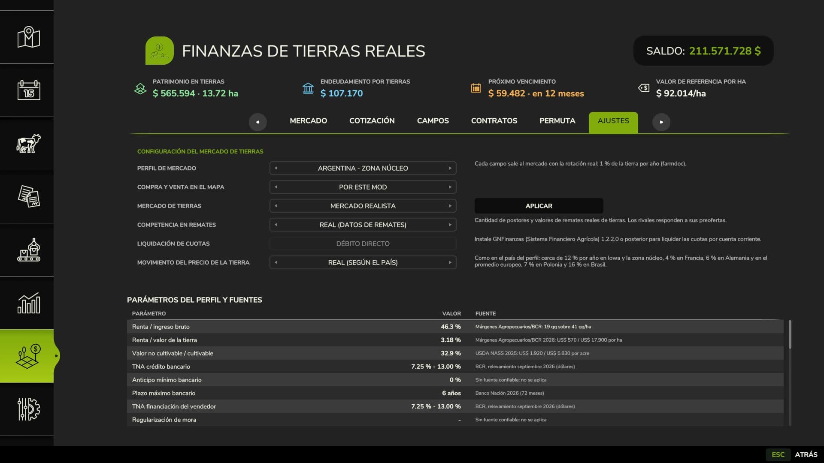Select the land finance sidebar icon
Viewport: 824px width, 463px height.
click(x=29, y=356)
